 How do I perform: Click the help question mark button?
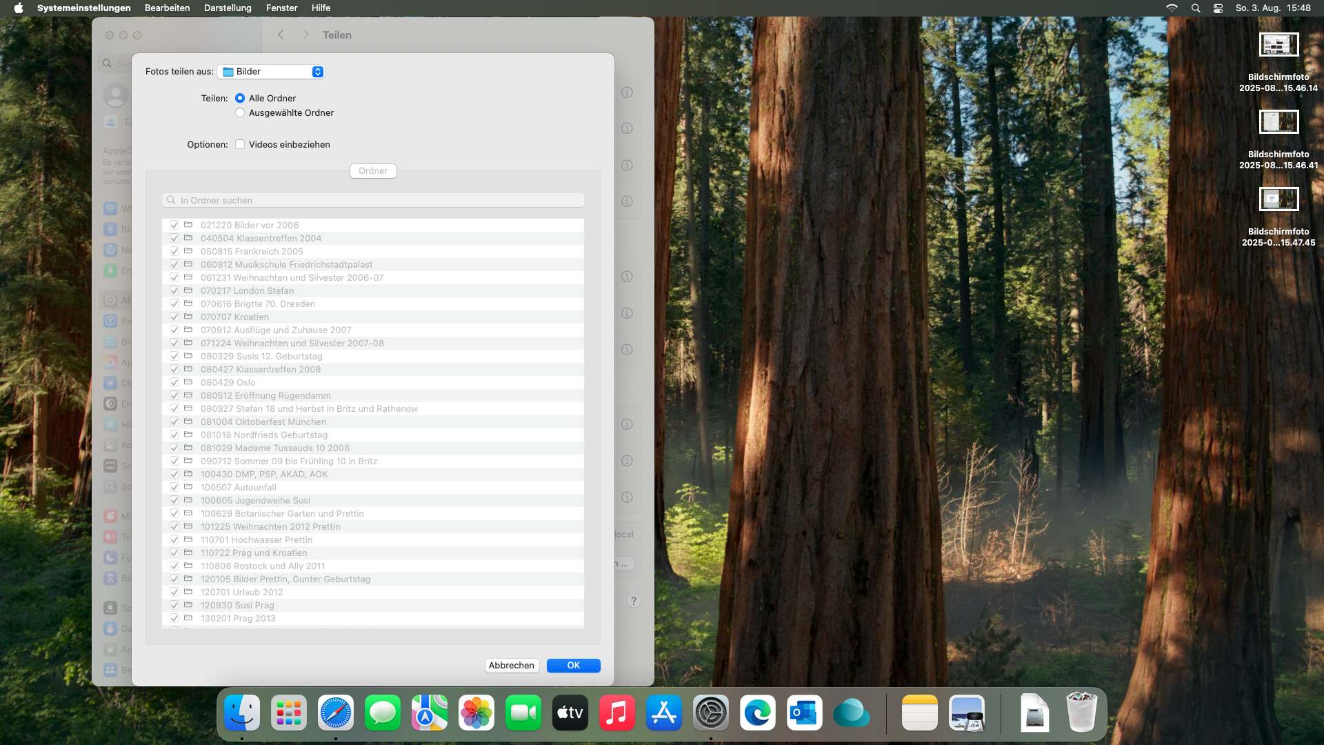click(634, 601)
